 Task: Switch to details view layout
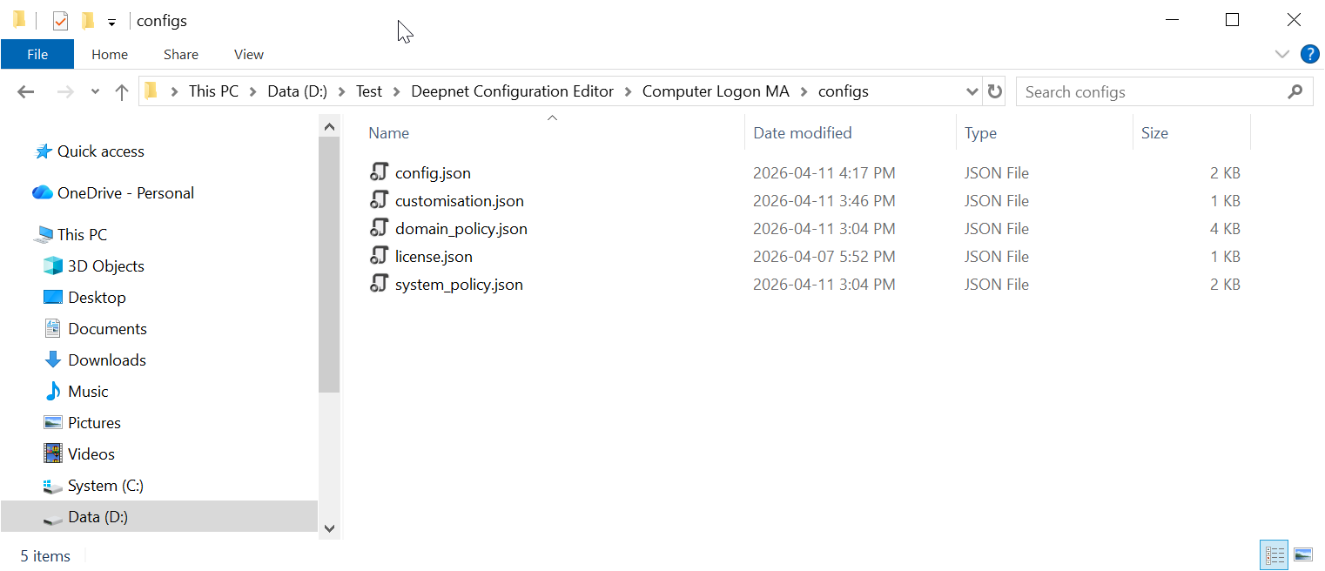point(1275,554)
